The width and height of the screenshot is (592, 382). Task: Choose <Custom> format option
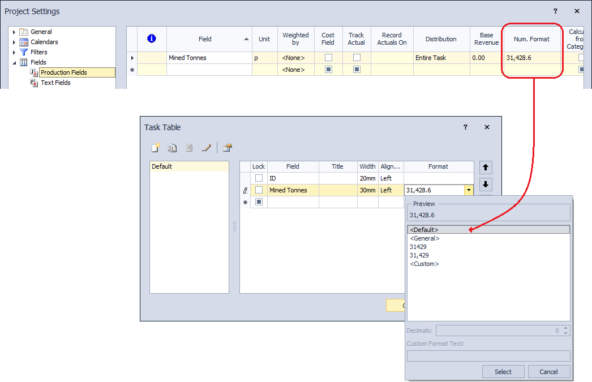(x=424, y=264)
